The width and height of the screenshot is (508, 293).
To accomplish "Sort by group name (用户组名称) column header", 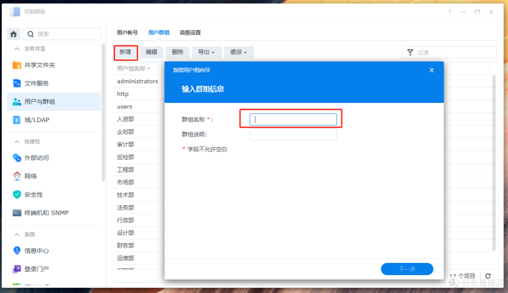I will click(x=133, y=69).
